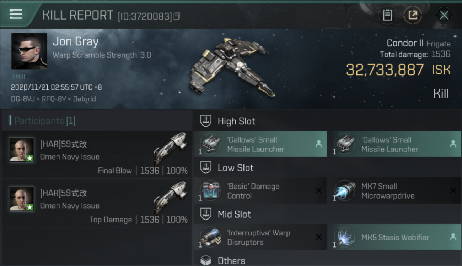Open the clipboard report icon
Screen dimensions: 462x266
(x=387, y=15)
